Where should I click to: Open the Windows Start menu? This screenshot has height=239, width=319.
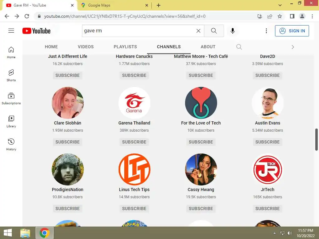pos(8,233)
